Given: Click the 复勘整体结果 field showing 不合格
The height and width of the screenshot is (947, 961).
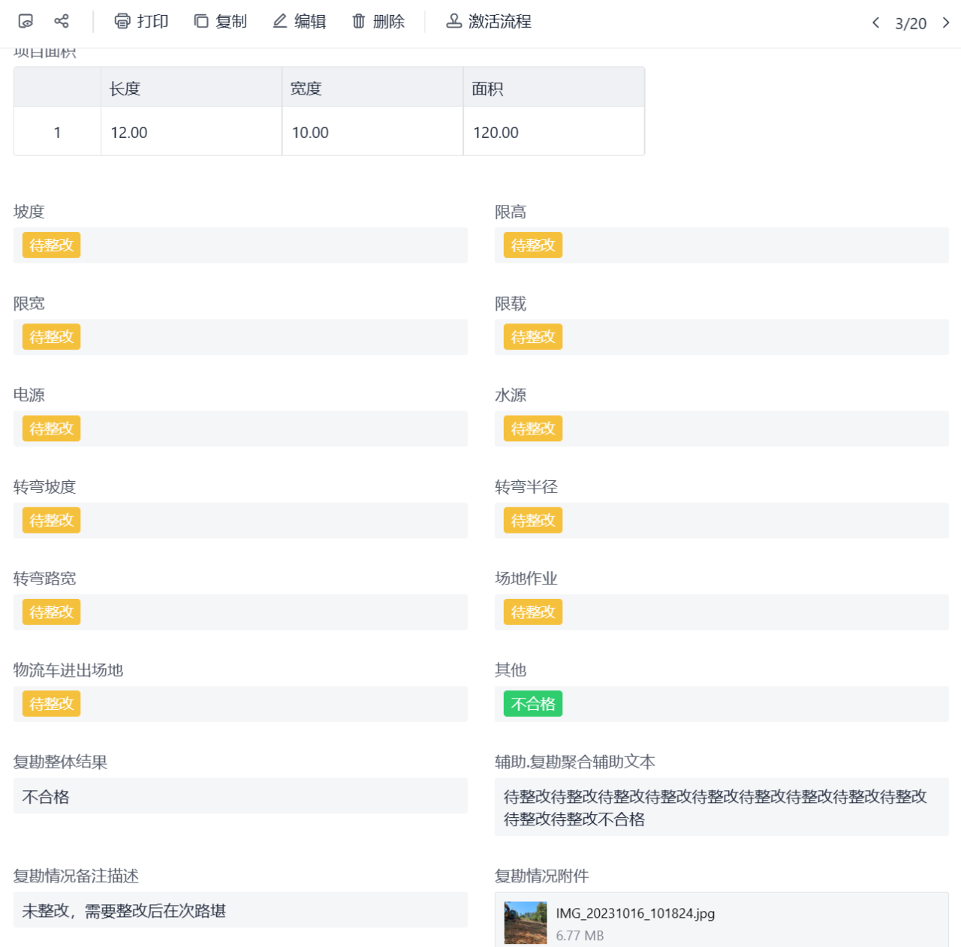Looking at the screenshot, I should [x=240, y=796].
